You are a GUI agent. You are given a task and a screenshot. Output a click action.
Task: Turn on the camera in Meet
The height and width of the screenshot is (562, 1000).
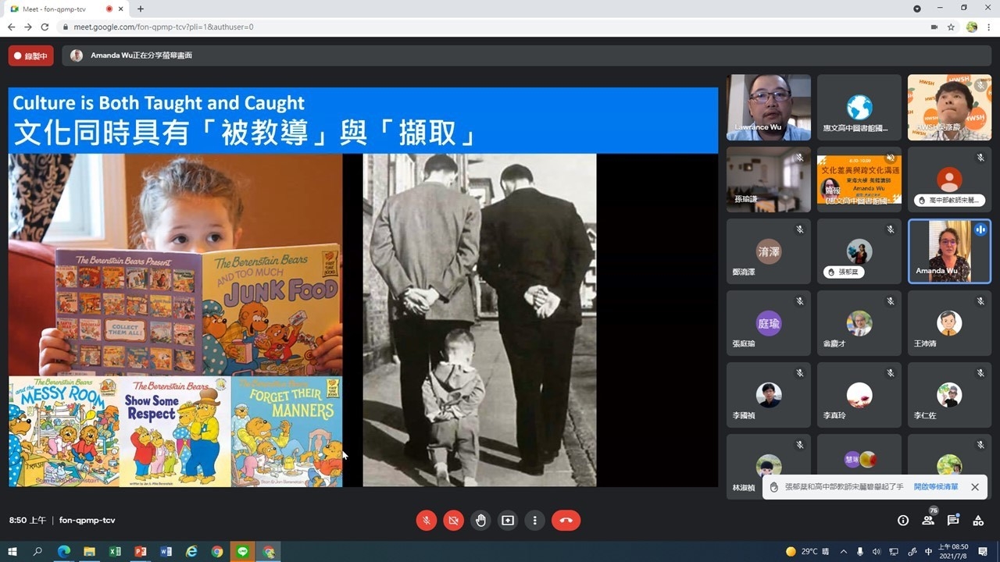click(x=453, y=521)
